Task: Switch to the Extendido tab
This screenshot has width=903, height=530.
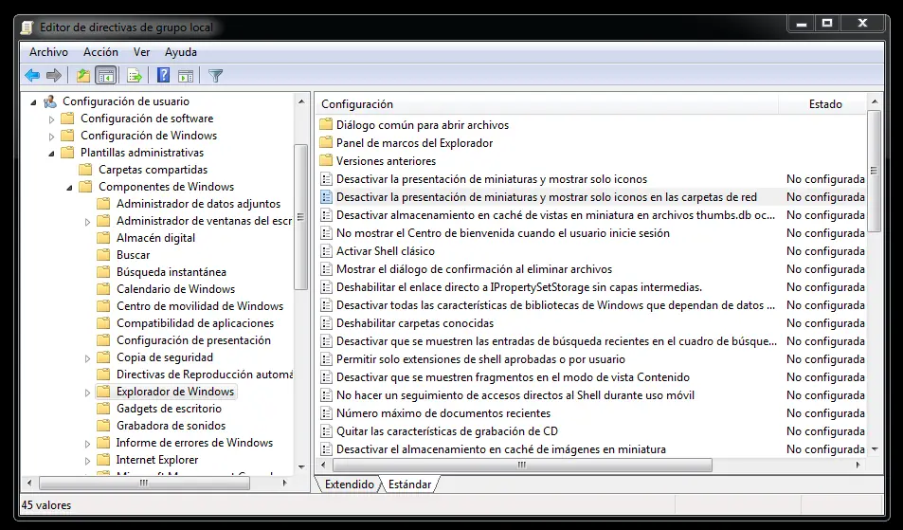Action: click(349, 484)
